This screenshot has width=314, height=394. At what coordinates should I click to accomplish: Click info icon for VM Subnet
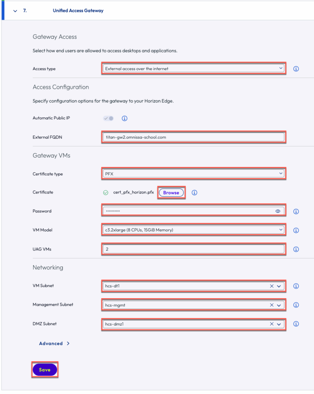coord(296,286)
